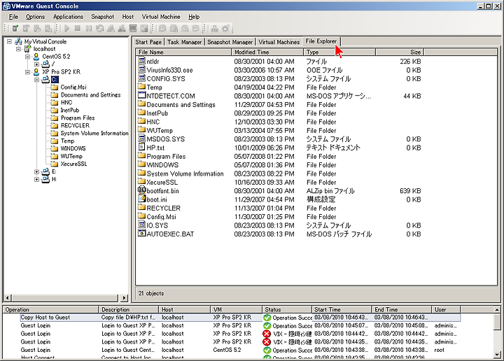
Task: Click the bootfont.bin ALZip icon
Action: [141, 190]
